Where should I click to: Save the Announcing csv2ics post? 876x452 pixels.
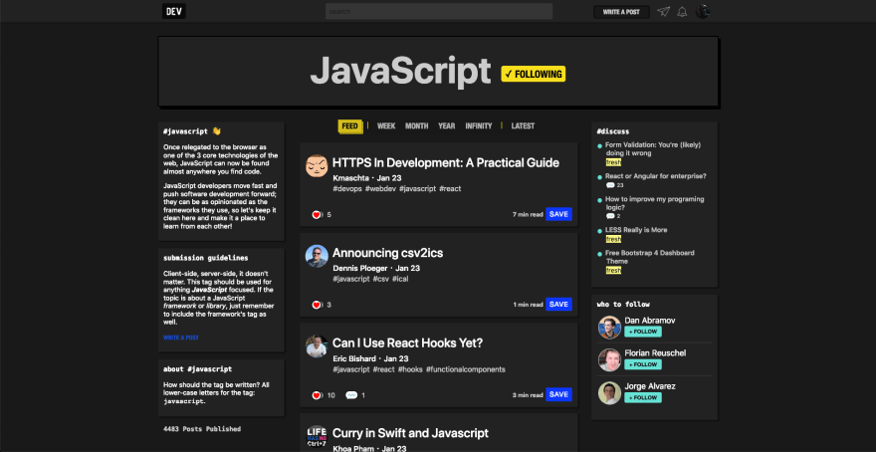558,304
